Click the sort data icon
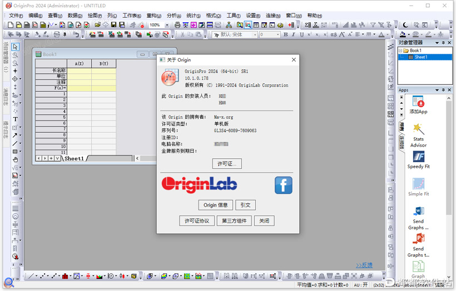 [324, 25]
